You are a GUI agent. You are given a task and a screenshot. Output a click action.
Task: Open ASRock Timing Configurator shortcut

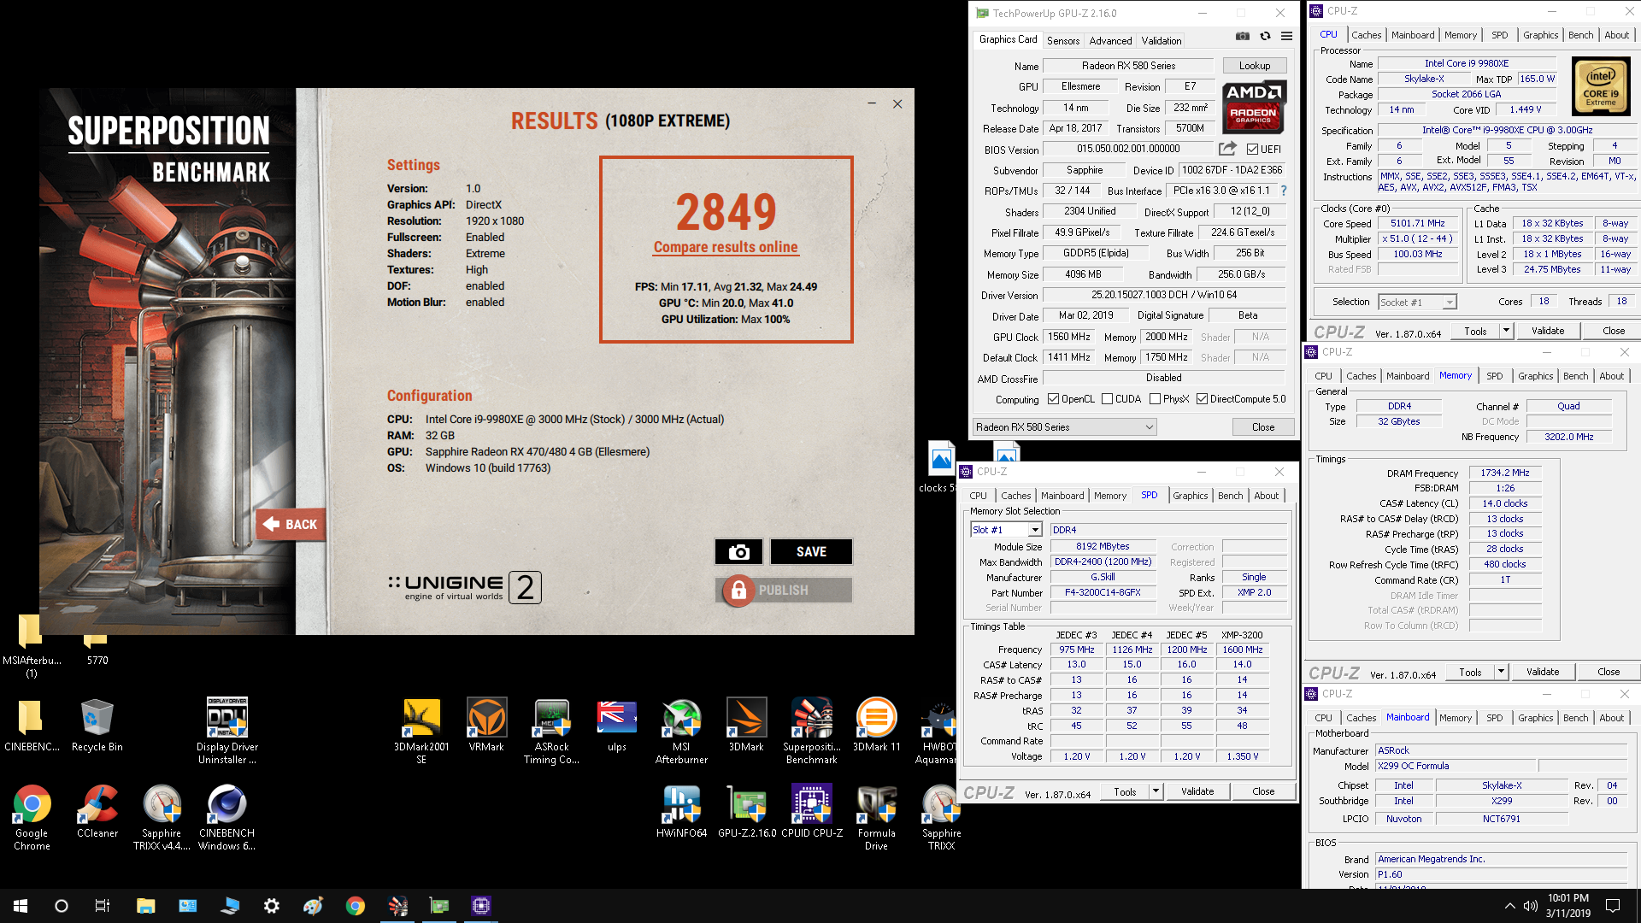(x=551, y=731)
